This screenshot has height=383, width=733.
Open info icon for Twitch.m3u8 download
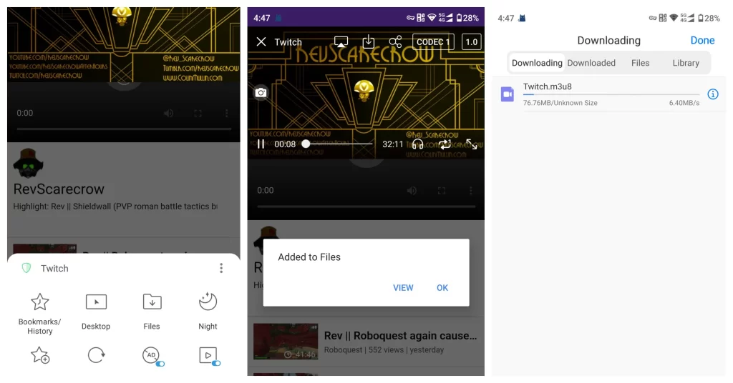pyautogui.click(x=712, y=94)
